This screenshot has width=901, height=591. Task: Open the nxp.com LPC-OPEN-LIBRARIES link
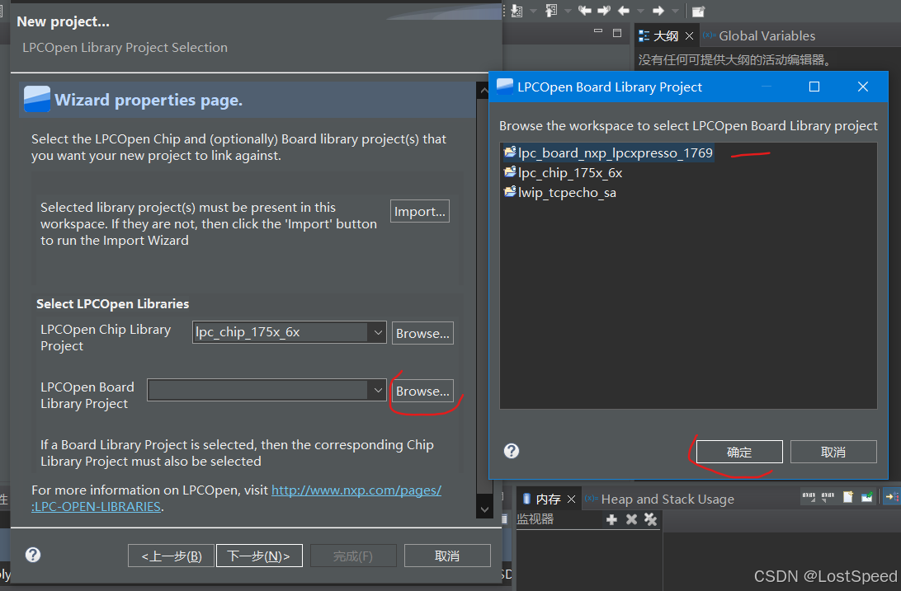pyautogui.click(x=356, y=490)
